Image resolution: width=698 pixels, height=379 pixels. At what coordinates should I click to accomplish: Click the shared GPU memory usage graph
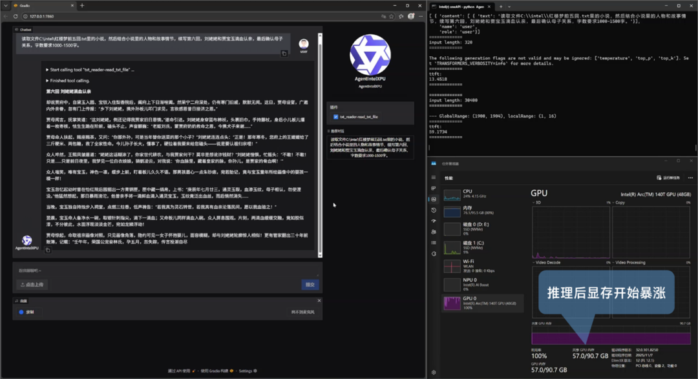[611, 335]
